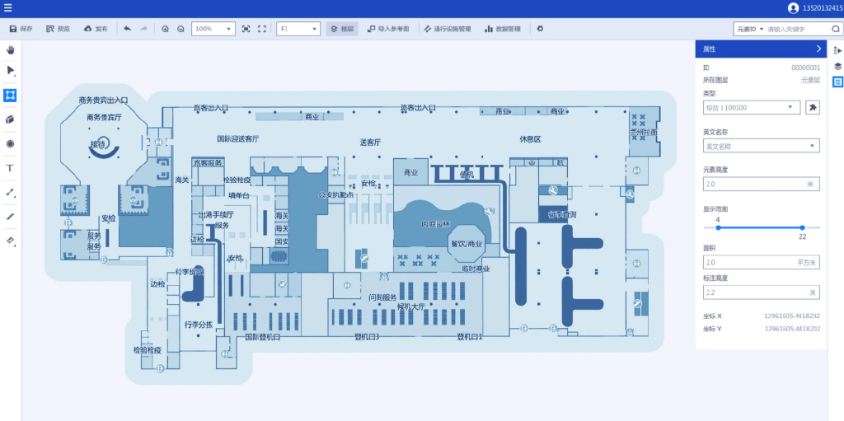Collapse the 属性 properties panel
This screenshot has height=421, width=844.
point(818,49)
